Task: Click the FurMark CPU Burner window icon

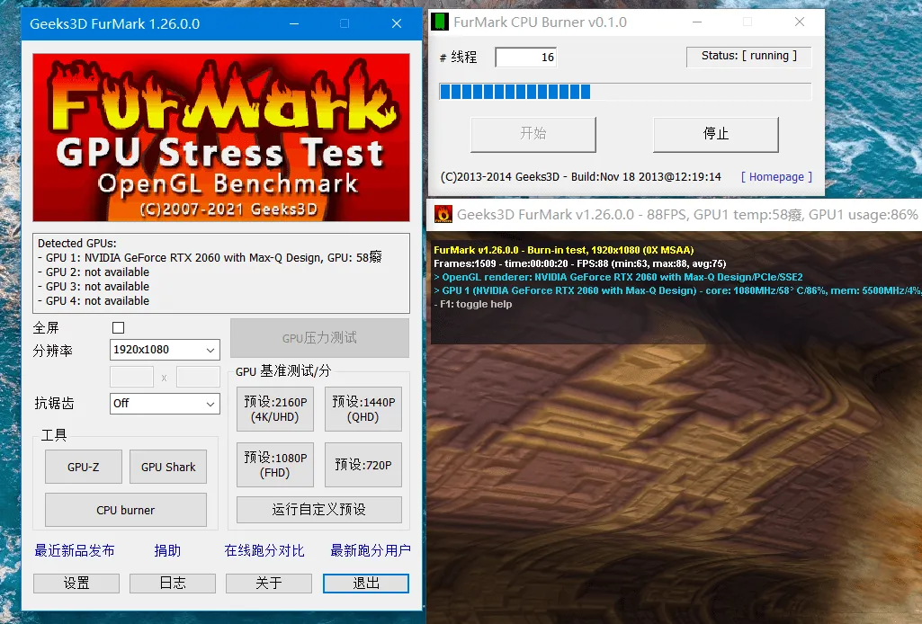Action: tap(440, 21)
